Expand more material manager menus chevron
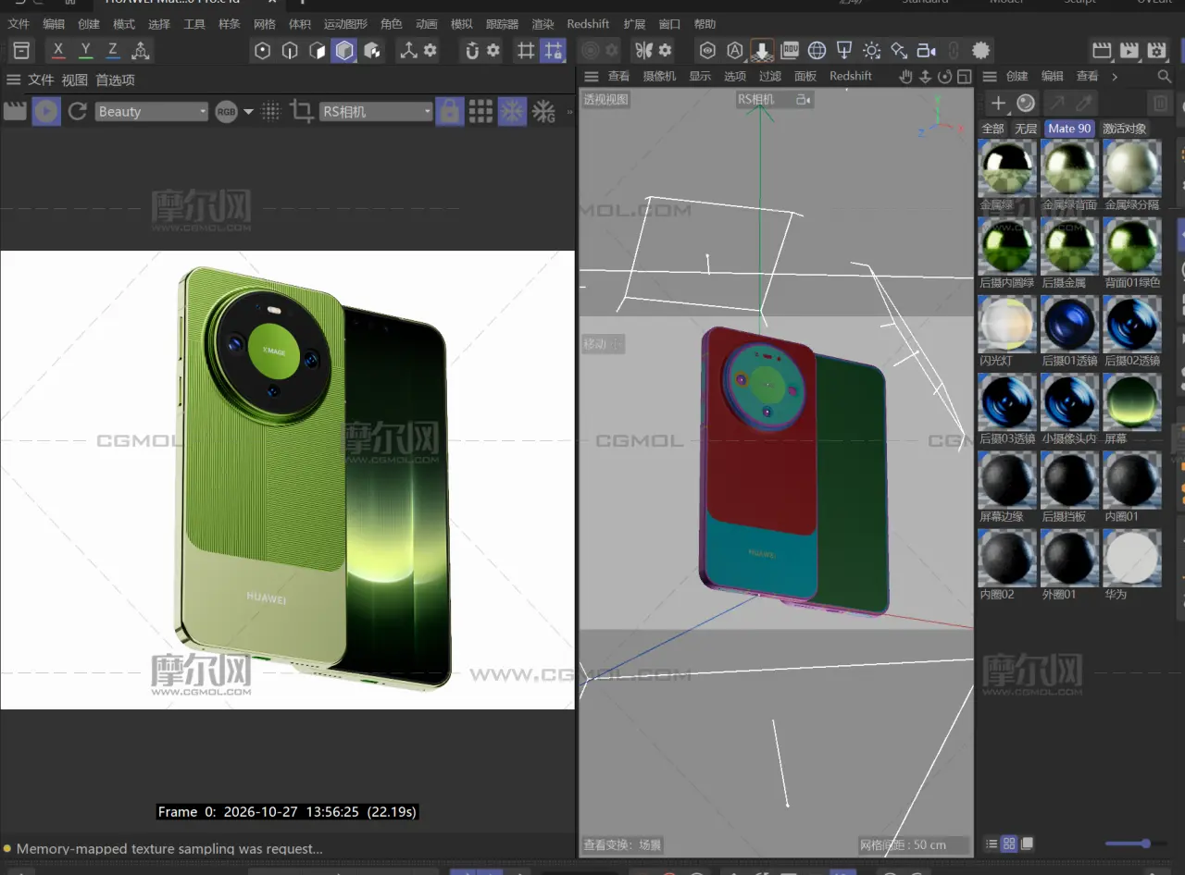 [x=1115, y=77]
